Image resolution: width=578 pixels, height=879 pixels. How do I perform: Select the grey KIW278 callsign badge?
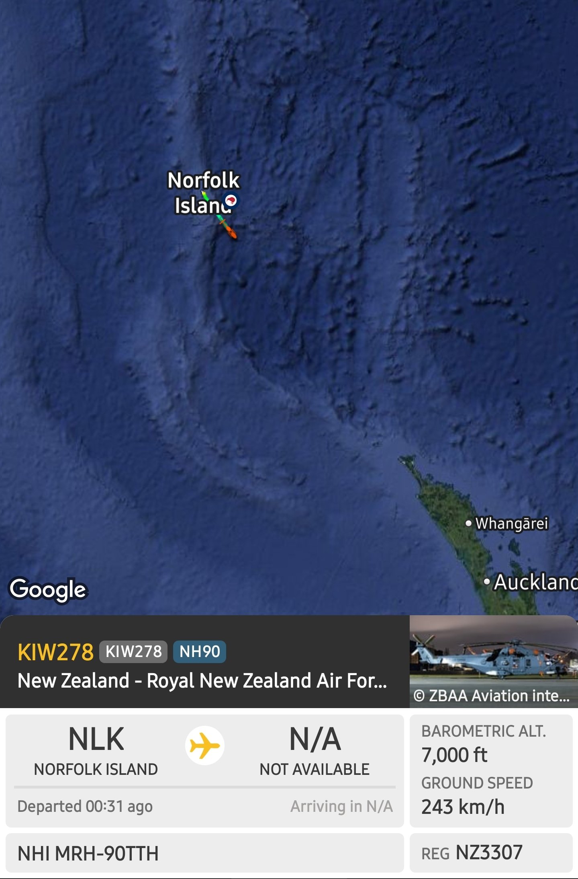pos(133,651)
